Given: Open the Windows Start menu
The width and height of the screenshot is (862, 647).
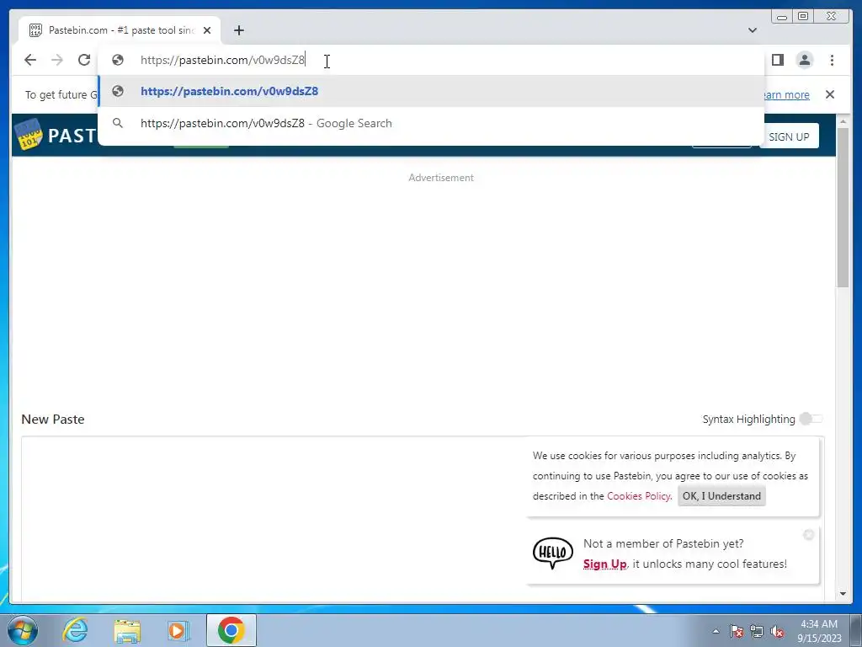Looking at the screenshot, I should click(x=23, y=630).
